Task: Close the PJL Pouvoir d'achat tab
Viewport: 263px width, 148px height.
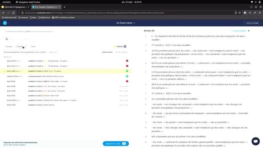Action: click(x=59, y=7)
